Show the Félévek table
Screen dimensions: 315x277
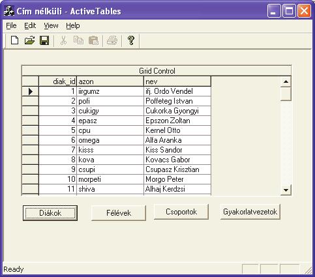point(119,213)
